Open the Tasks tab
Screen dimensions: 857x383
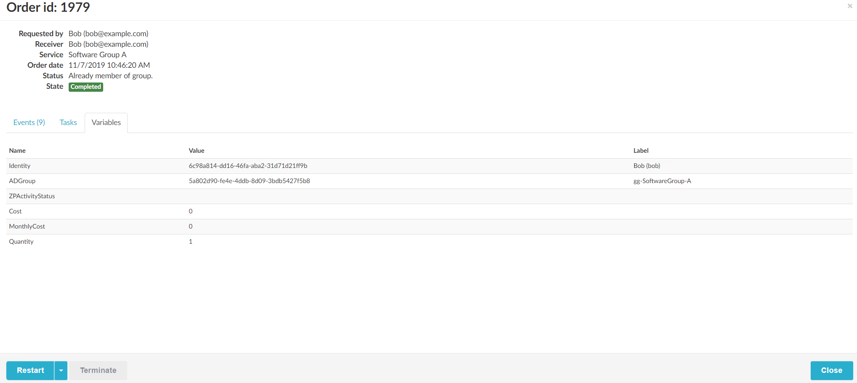tap(68, 122)
